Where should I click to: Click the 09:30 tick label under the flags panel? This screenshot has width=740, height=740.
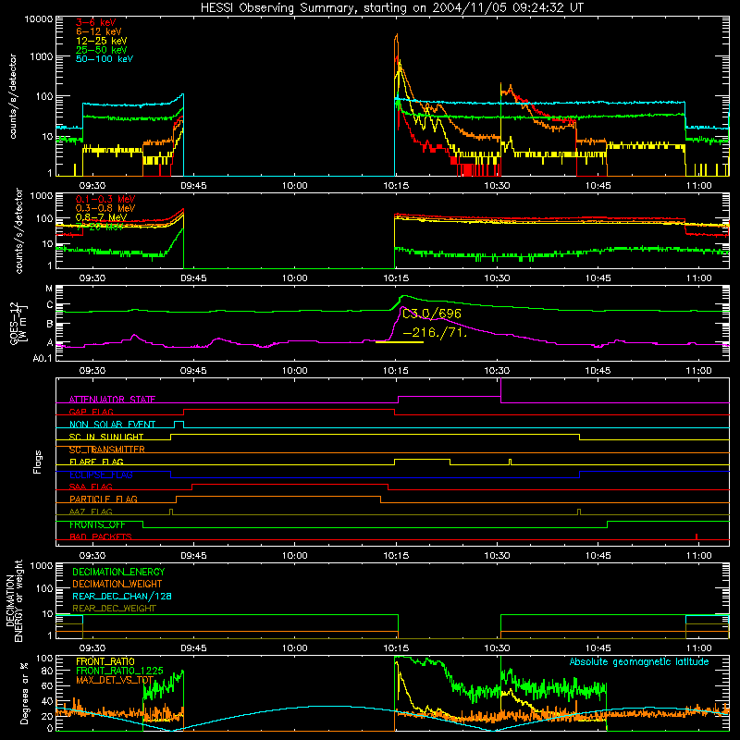coord(92,556)
